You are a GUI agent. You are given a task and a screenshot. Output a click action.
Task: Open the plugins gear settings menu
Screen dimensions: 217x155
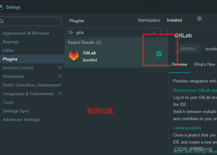click(x=199, y=19)
